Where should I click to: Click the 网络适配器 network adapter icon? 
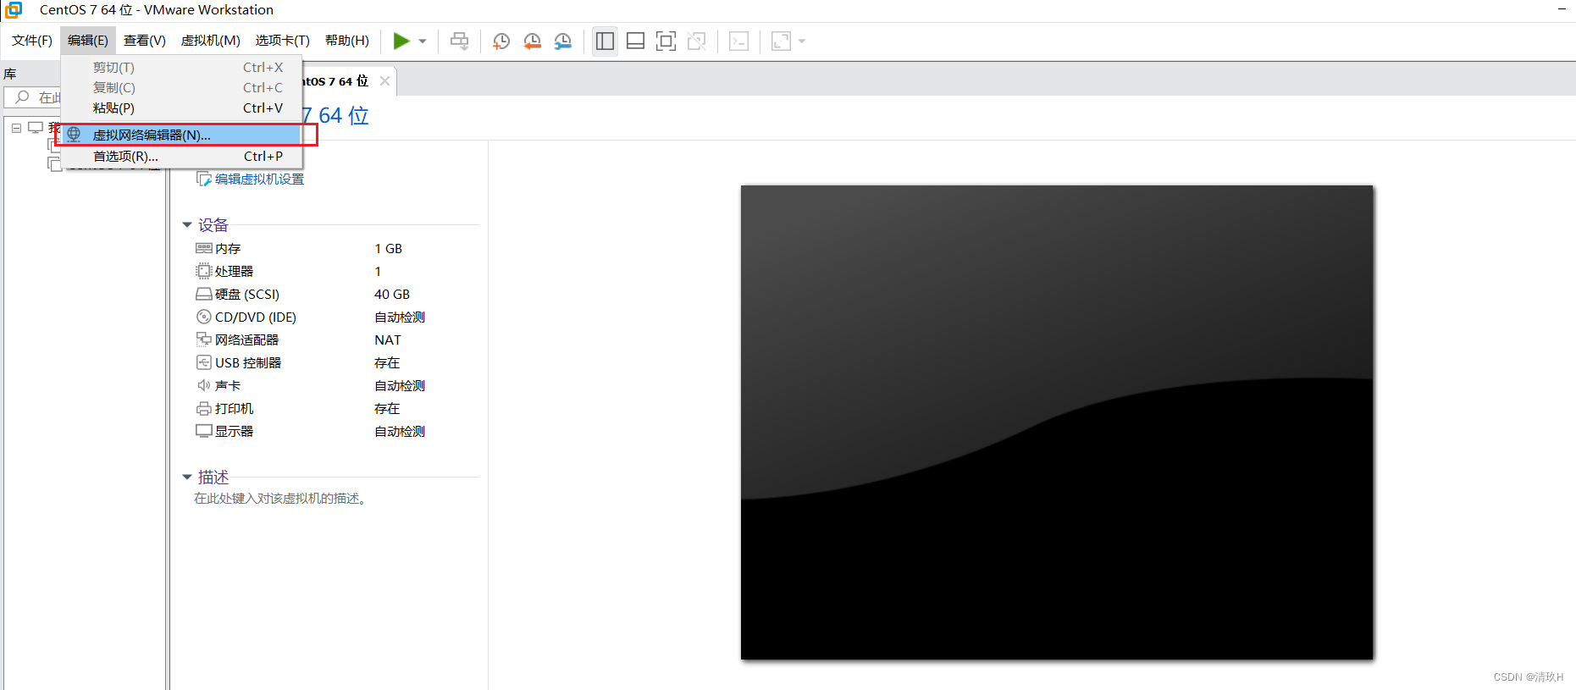click(204, 339)
